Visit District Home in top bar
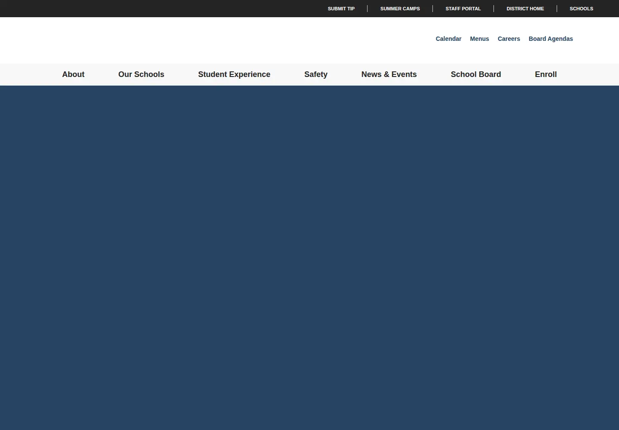 (x=525, y=9)
